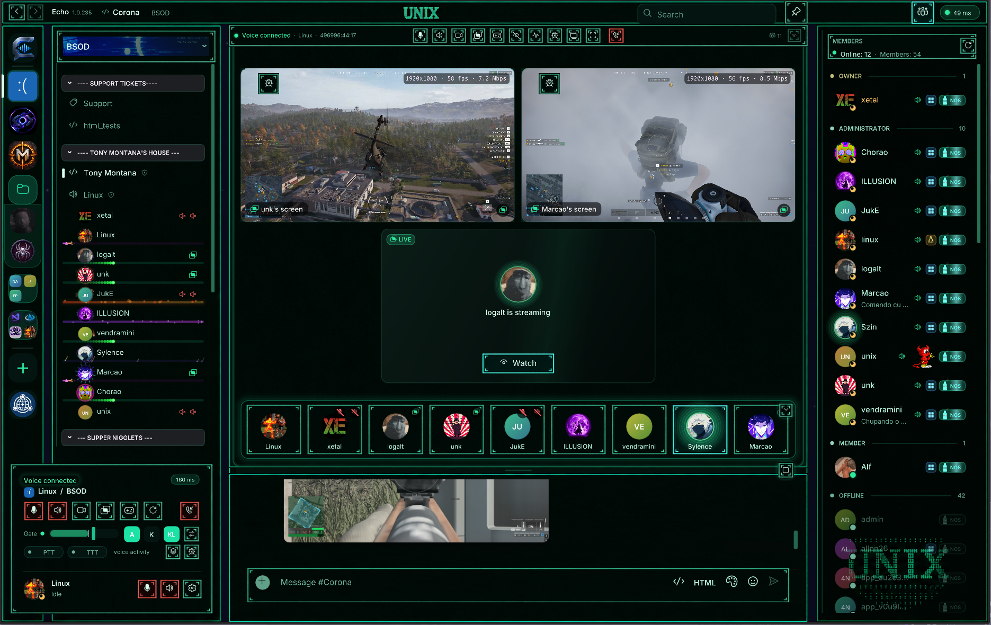Image resolution: width=991 pixels, height=625 pixels.
Task: Click the HTML mode button
Action: (704, 582)
